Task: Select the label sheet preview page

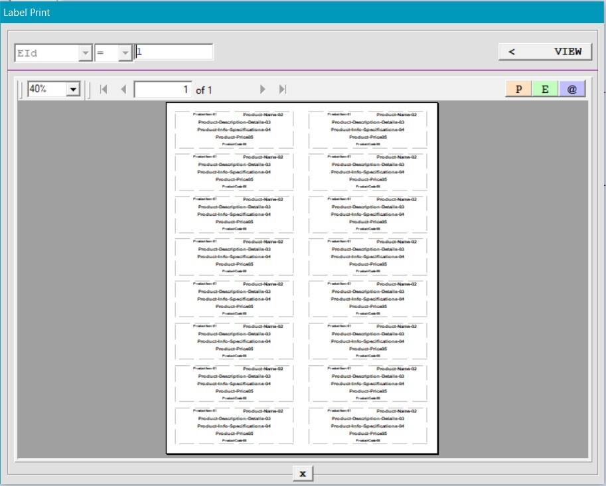Action: (302, 279)
